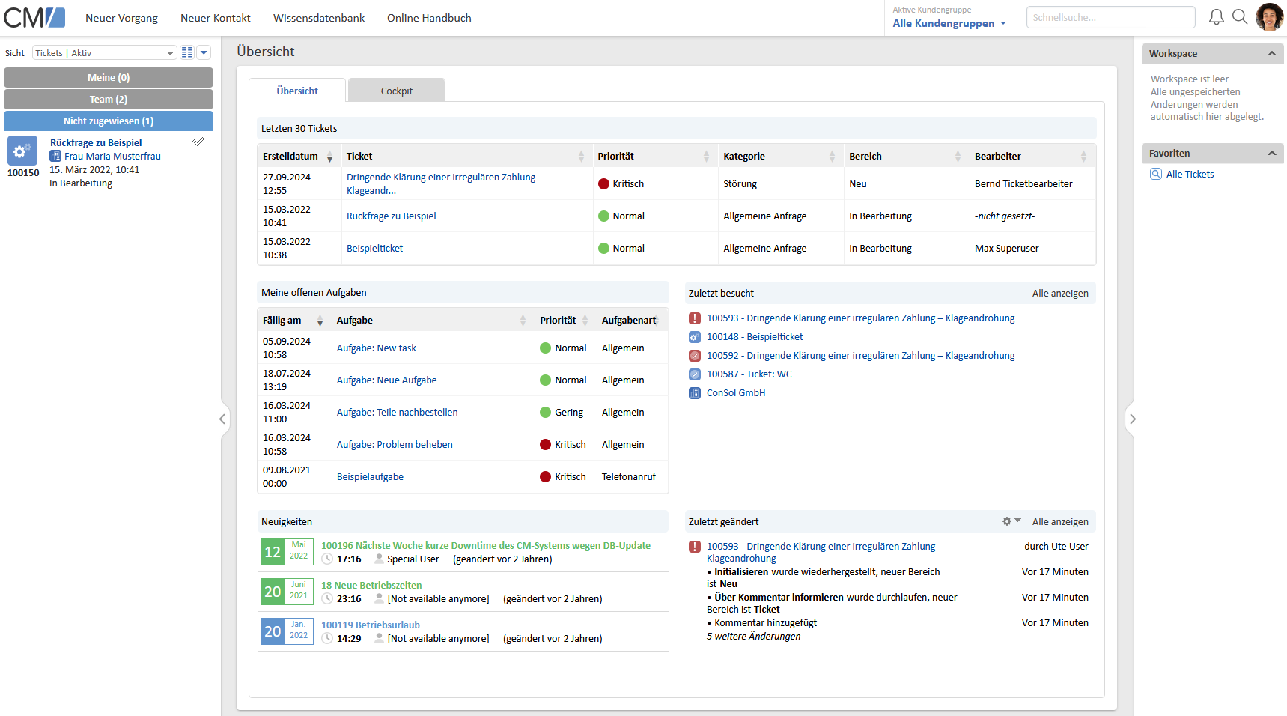Switch to the Cockpit tab
The width and height of the screenshot is (1287, 716).
tap(397, 91)
